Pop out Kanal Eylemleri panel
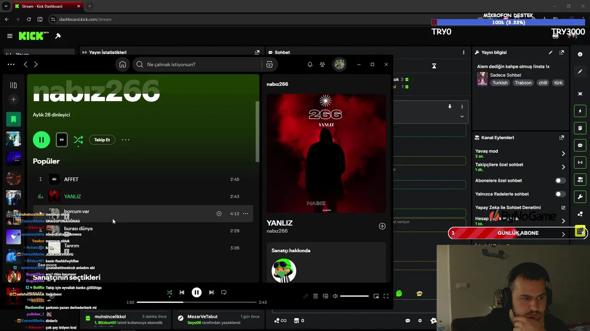 coord(561,137)
